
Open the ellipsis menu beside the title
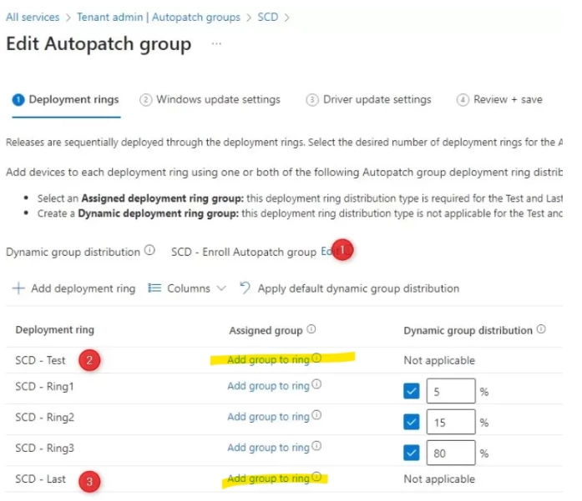(216, 43)
